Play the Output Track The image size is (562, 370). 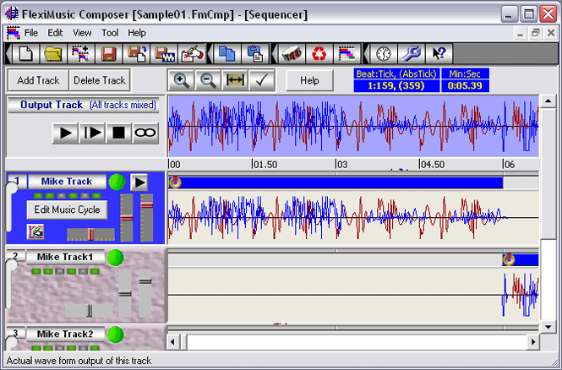click(65, 133)
